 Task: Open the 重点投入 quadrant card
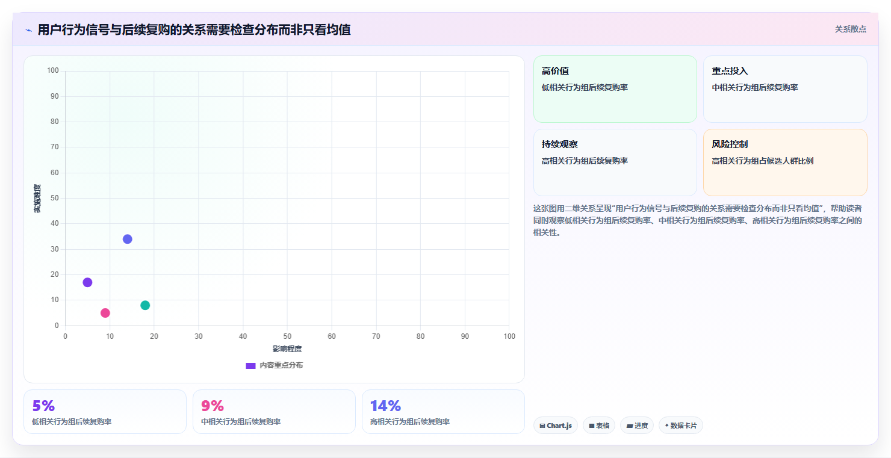[785, 89]
